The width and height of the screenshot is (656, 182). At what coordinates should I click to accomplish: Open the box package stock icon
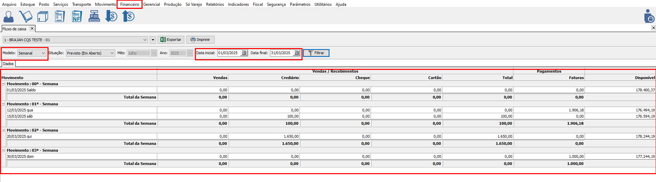pos(43,16)
